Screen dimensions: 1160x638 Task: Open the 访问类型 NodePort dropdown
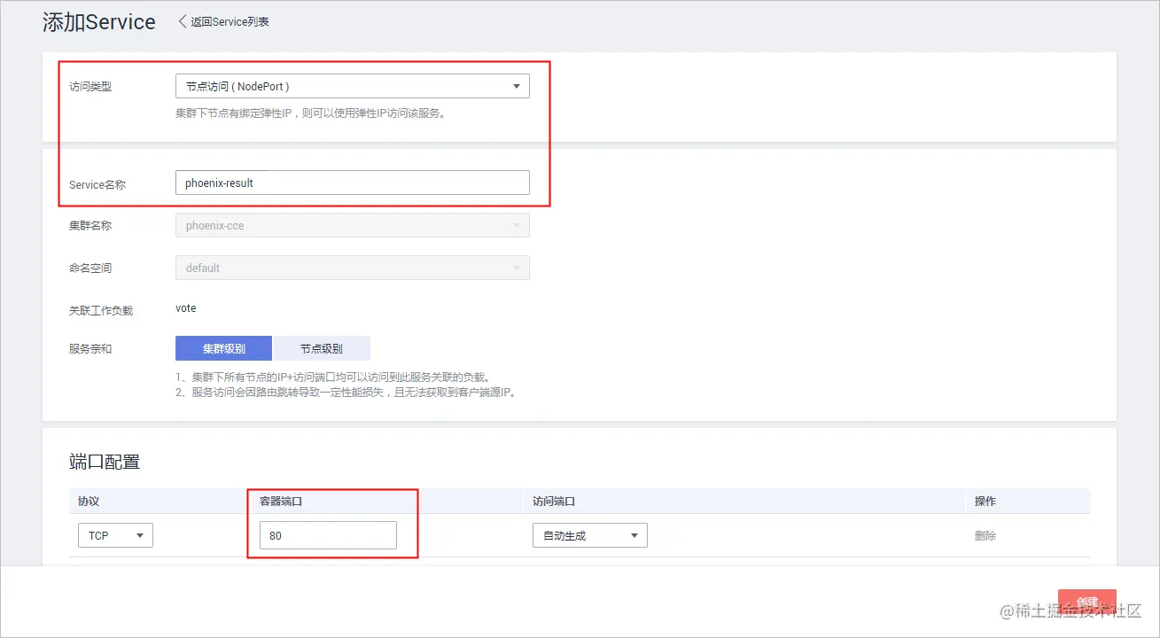point(353,86)
